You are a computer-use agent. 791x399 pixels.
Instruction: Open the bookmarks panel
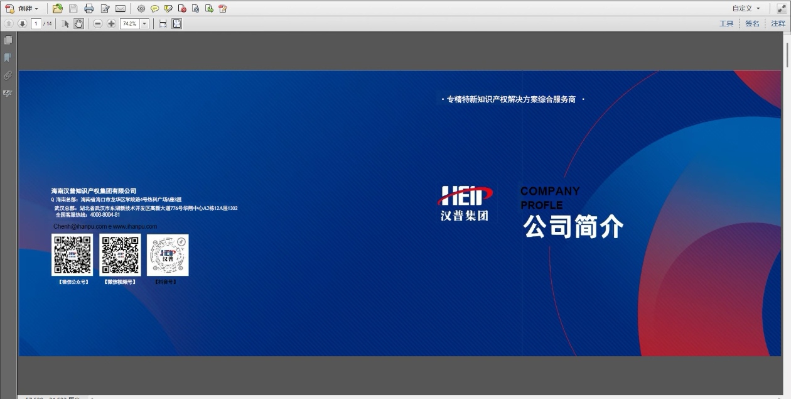click(8, 58)
